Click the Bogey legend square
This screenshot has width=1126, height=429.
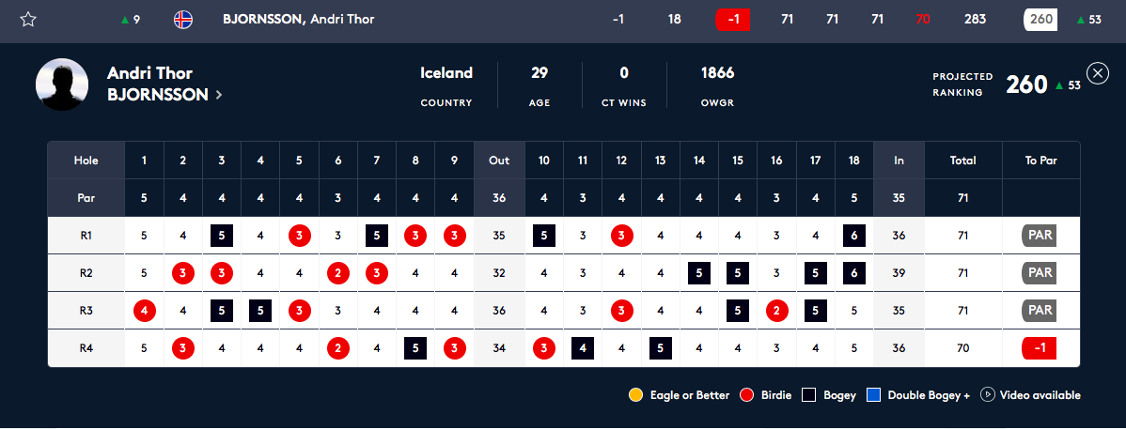point(808,394)
